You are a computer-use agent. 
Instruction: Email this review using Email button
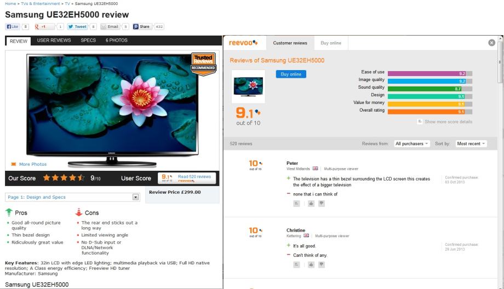click(110, 27)
